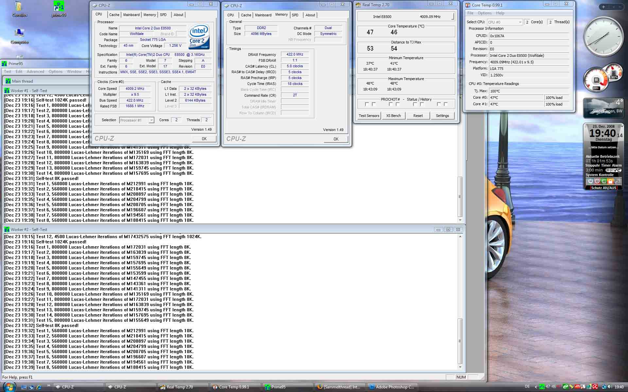Expand the Select CPU dropdown in Core Temp

pos(520,22)
